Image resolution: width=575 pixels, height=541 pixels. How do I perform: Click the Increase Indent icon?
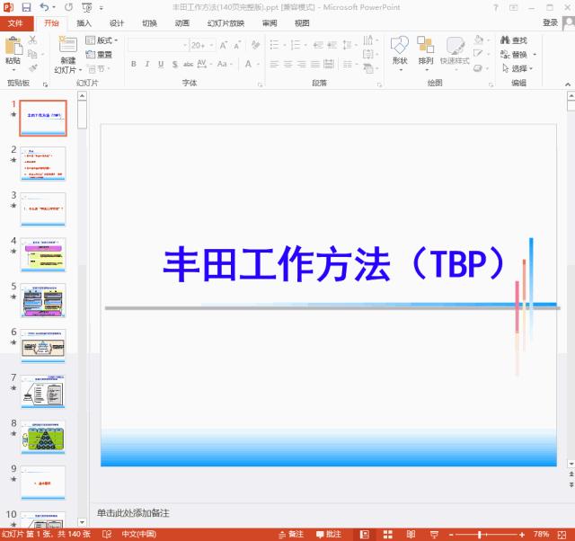pyautogui.click(x=332, y=45)
